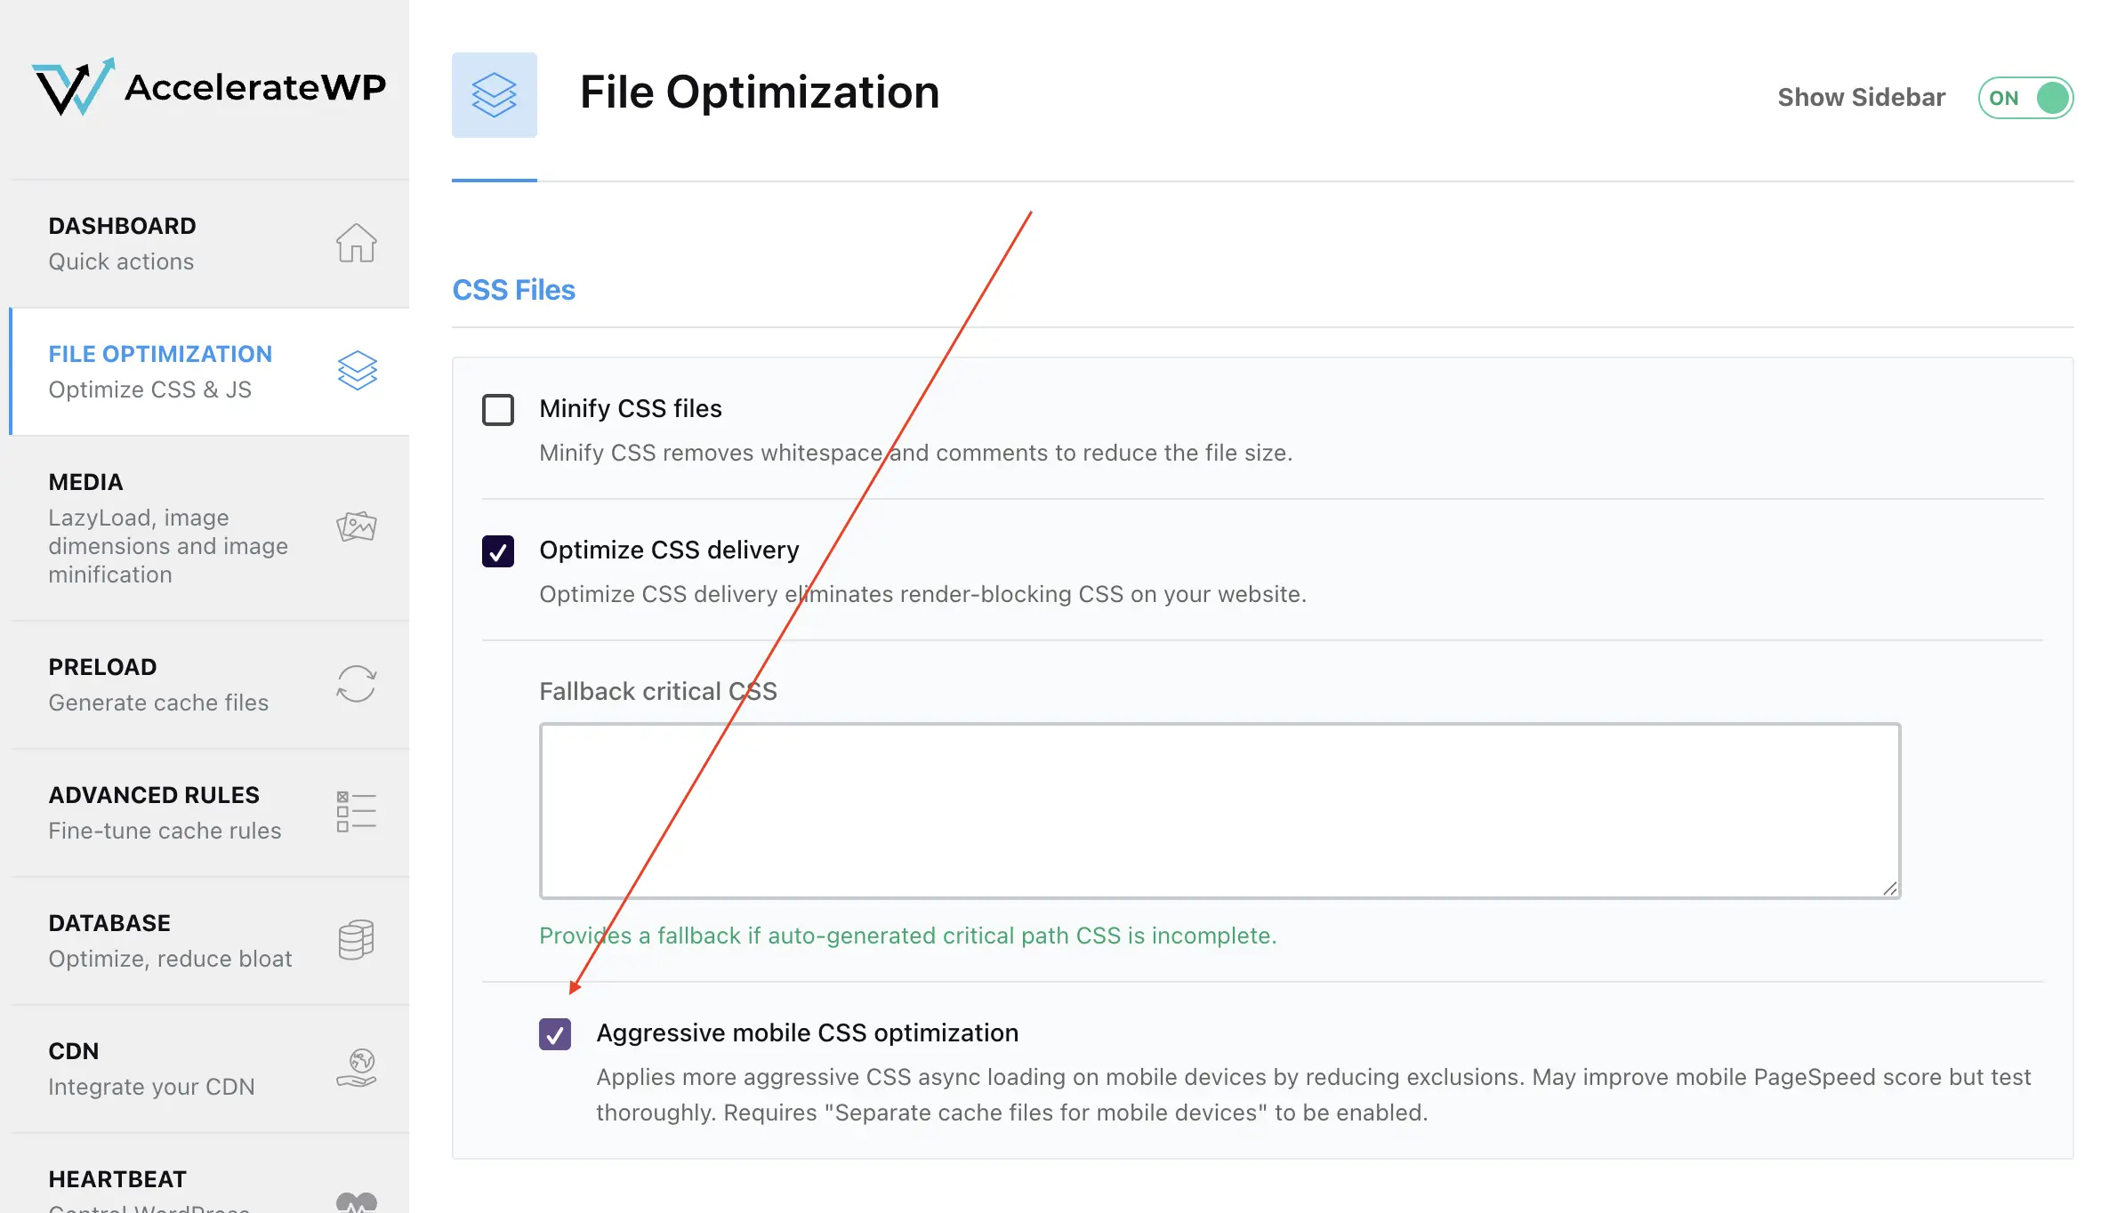2117x1213 pixels.
Task: Click the Database cylinder icon
Action: point(356,940)
